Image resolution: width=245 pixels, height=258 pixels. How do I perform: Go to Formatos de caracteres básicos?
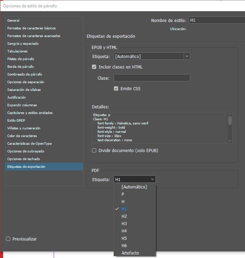coord(31,28)
